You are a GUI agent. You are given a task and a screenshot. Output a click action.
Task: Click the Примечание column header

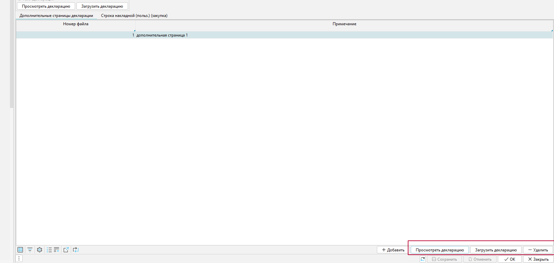[344, 24]
